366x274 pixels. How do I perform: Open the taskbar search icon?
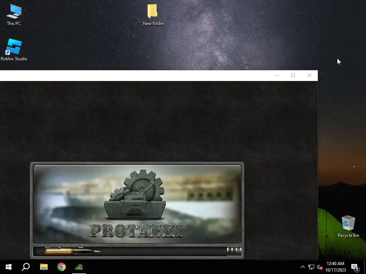[x=26, y=267]
